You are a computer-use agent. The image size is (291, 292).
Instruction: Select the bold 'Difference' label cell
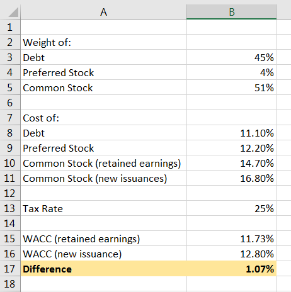[x=103, y=269]
